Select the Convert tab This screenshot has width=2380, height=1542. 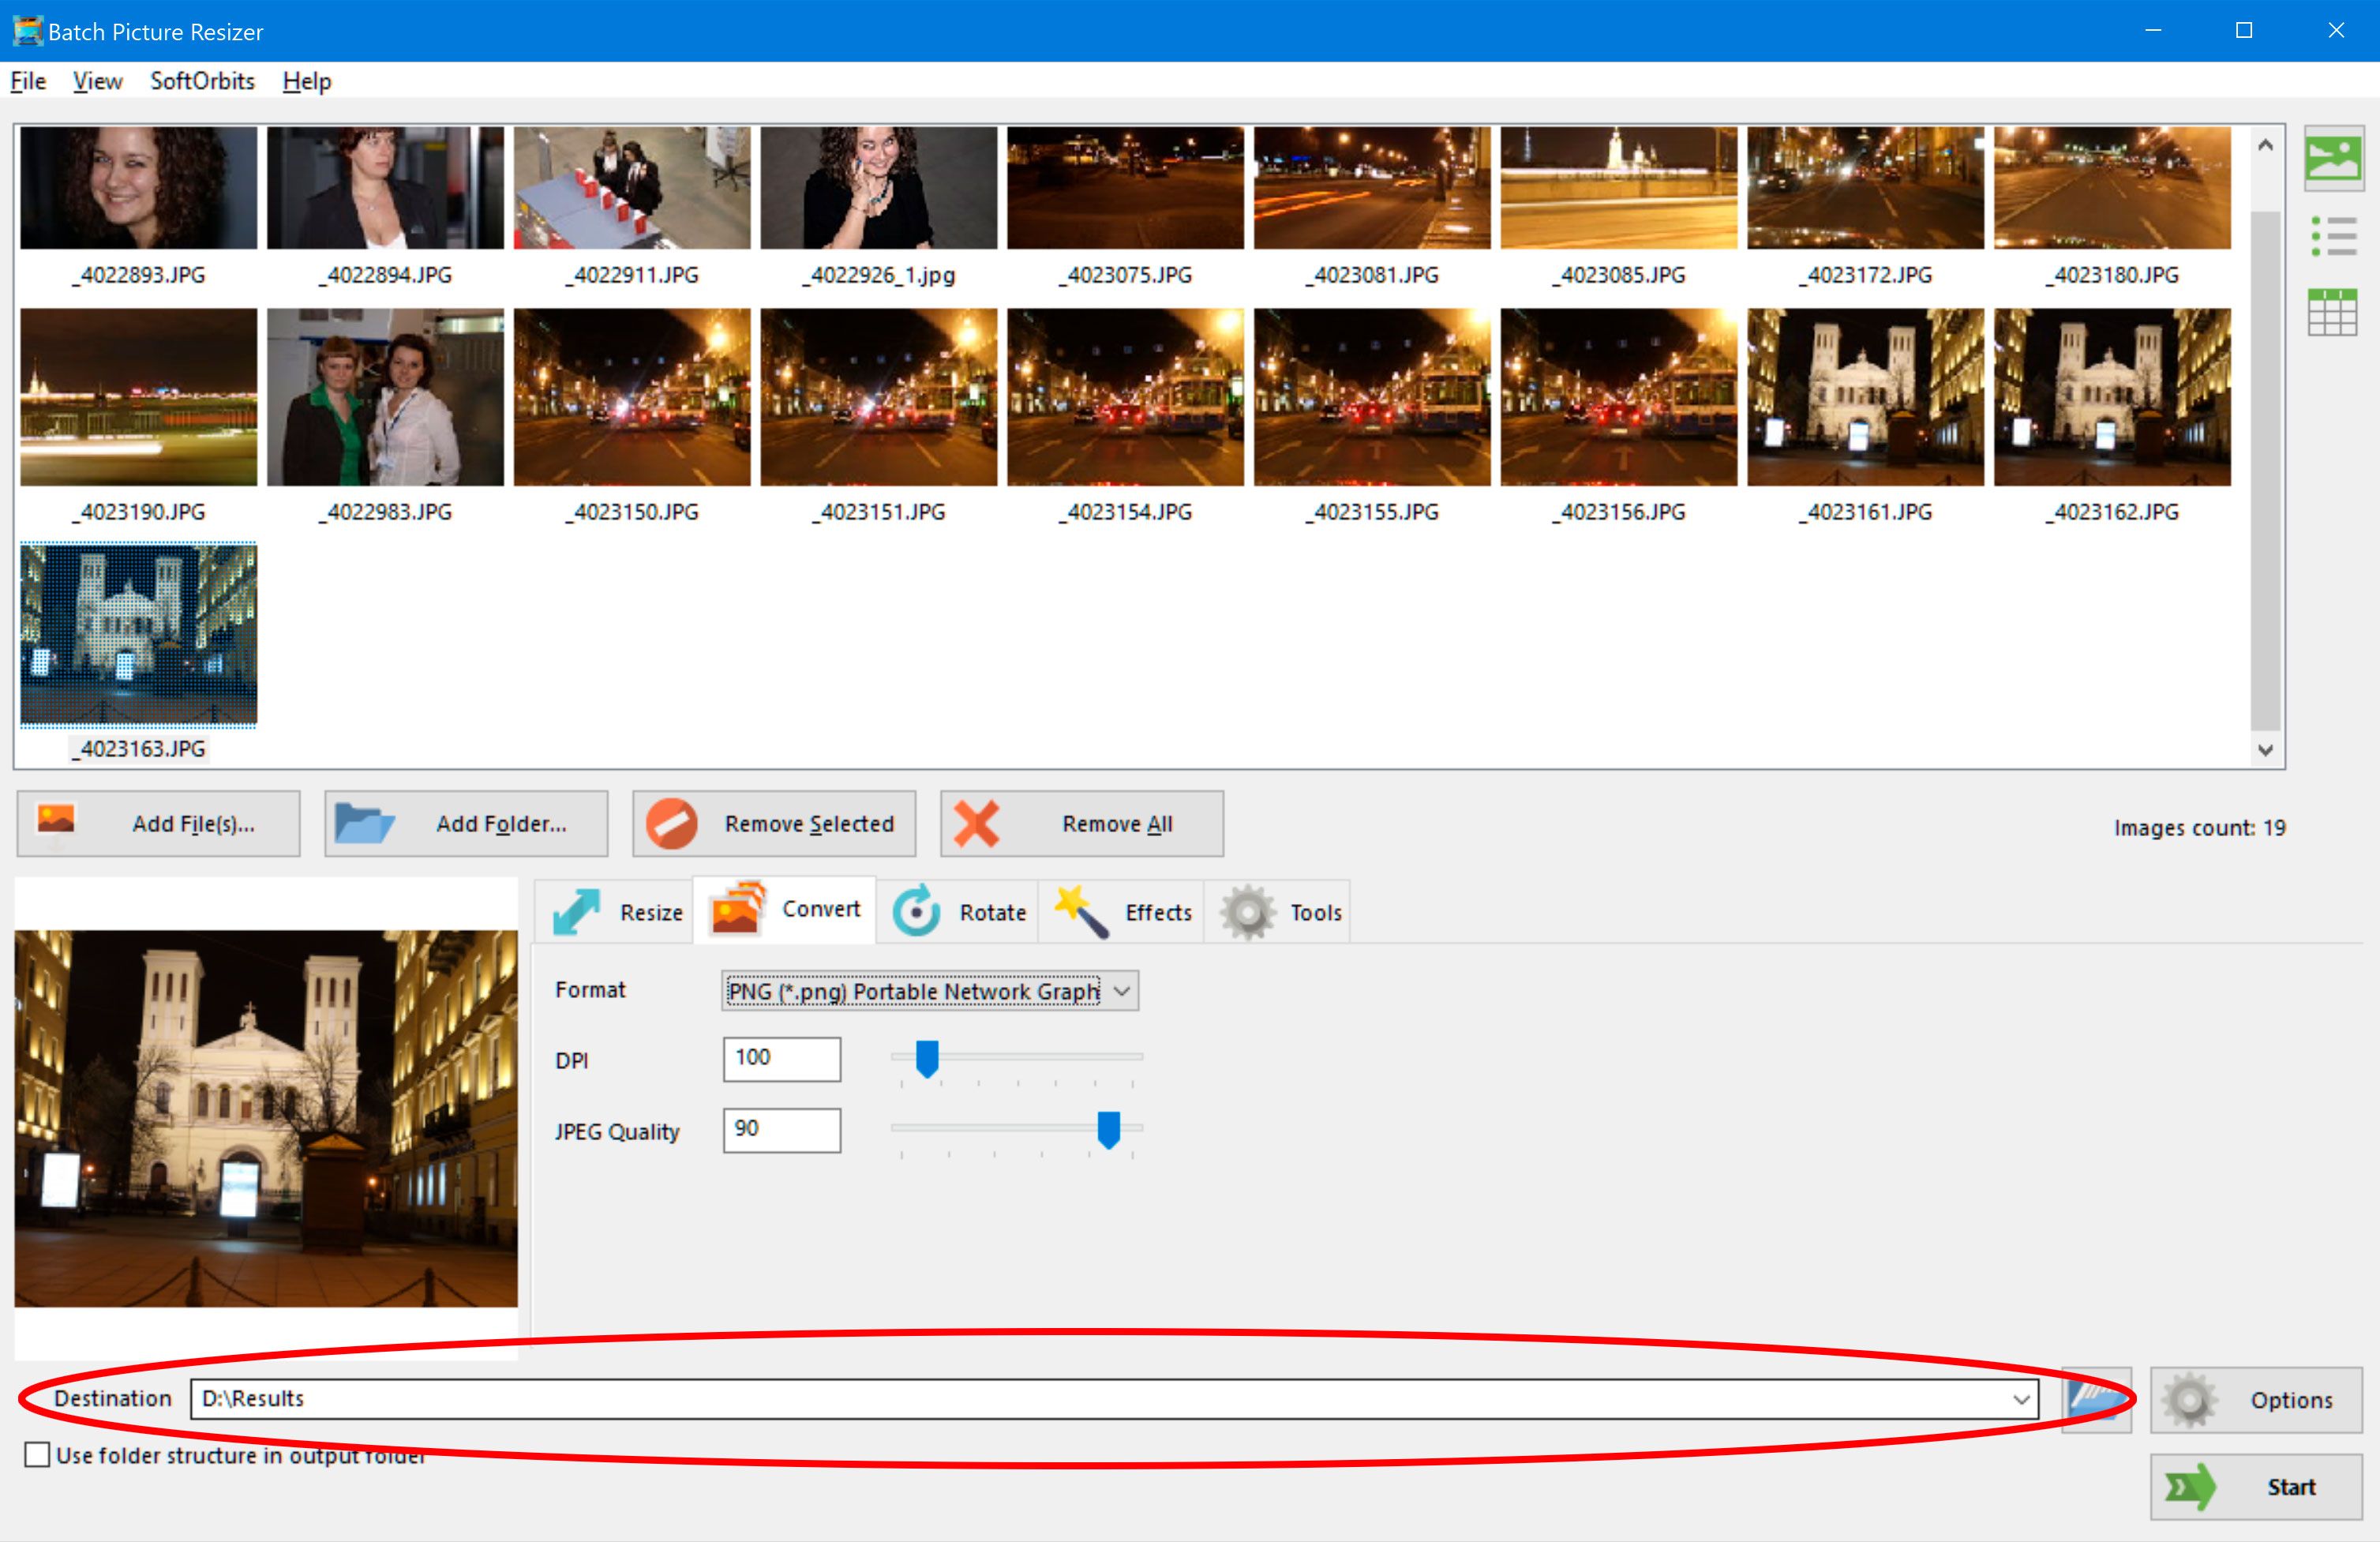(x=788, y=910)
